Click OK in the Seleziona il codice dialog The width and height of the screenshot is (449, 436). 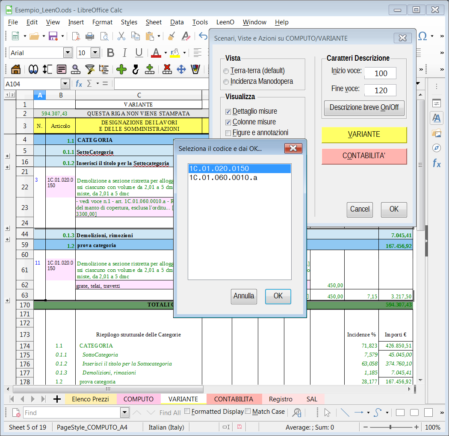(x=278, y=296)
